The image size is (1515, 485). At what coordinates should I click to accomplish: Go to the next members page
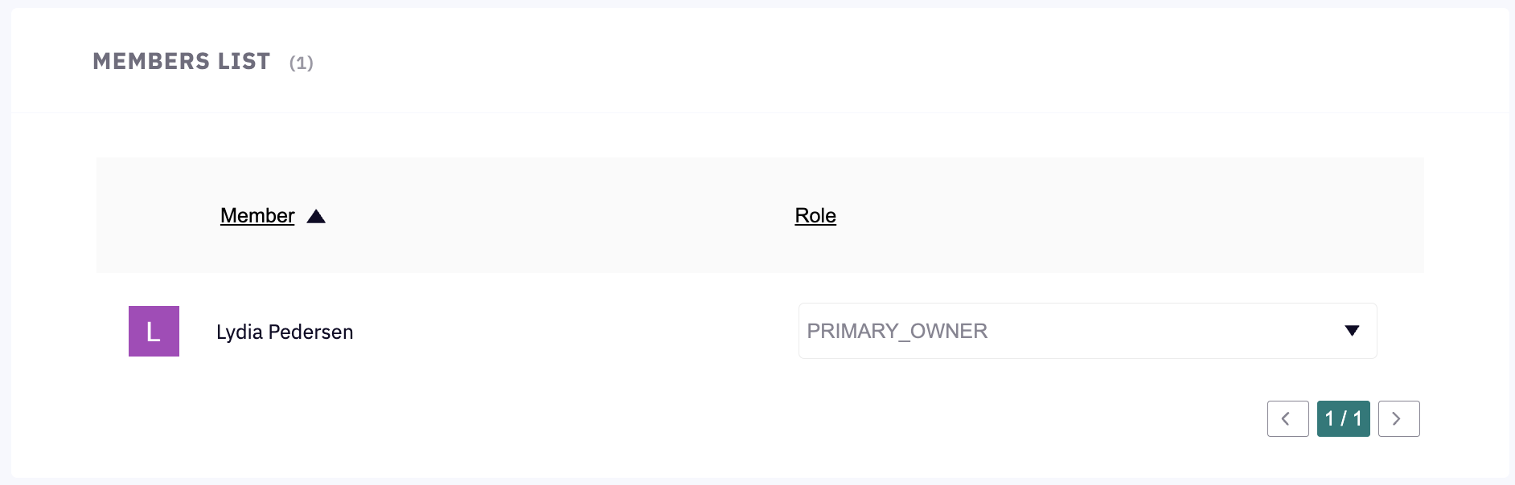coord(1398,418)
